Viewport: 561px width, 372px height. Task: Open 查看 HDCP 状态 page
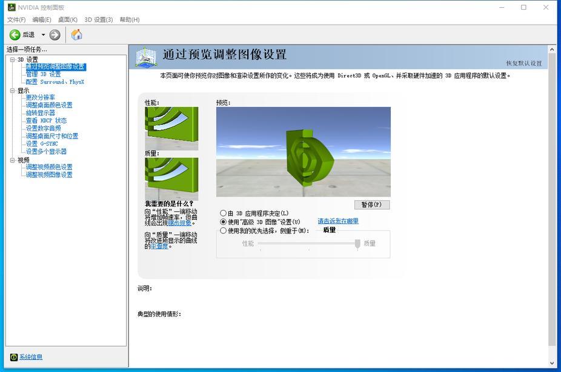(x=46, y=121)
